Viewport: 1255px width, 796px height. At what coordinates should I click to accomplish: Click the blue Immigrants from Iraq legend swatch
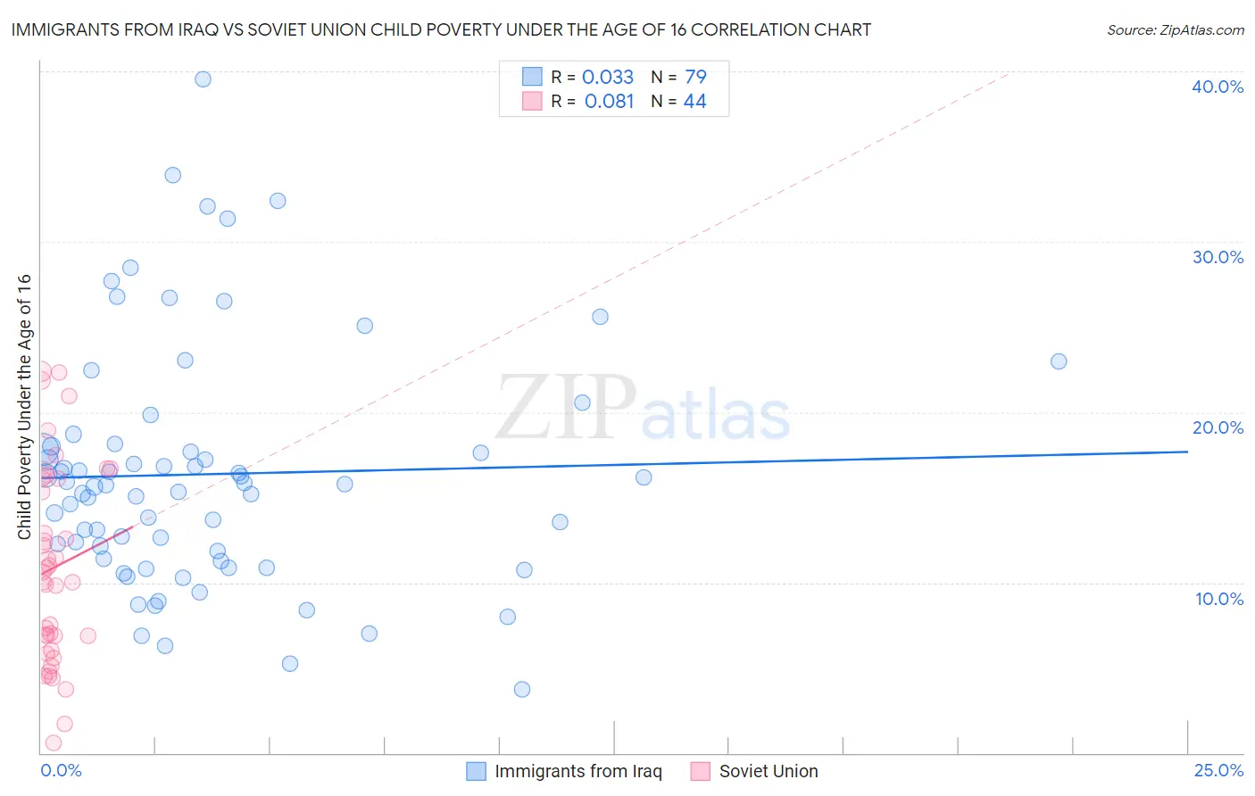point(477,771)
